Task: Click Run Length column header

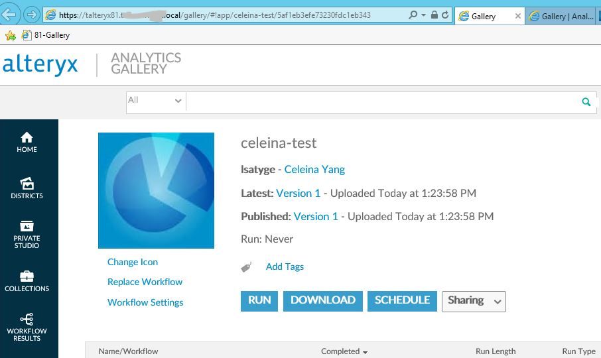Action: point(496,351)
